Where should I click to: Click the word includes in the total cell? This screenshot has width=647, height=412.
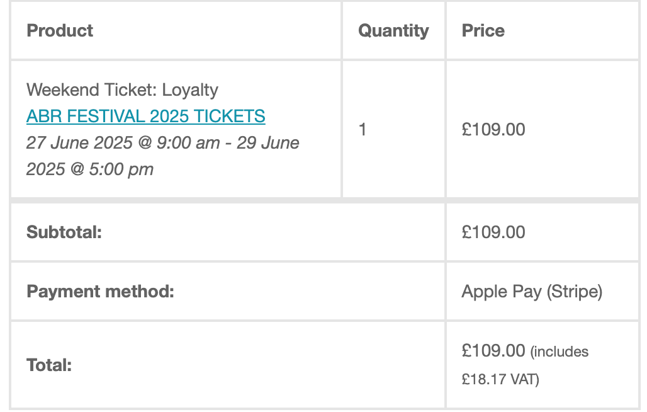tap(561, 352)
